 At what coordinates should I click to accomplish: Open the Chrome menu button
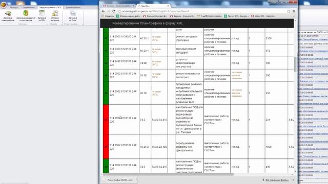point(294,11)
